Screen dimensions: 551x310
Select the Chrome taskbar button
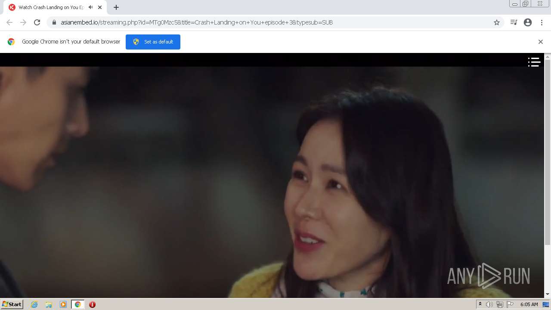pyautogui.click(x=78, y=304)
